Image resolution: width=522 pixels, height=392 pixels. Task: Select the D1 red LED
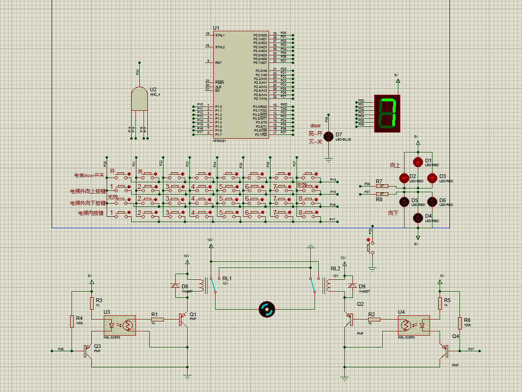coord(418,162)
